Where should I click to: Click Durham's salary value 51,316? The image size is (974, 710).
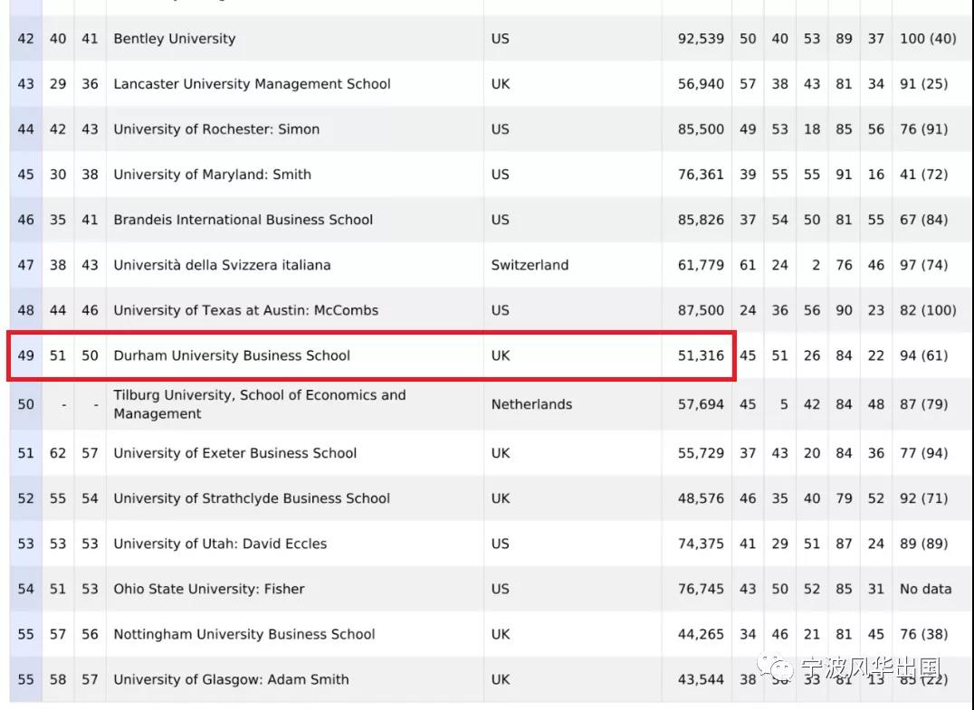point(701,355)
